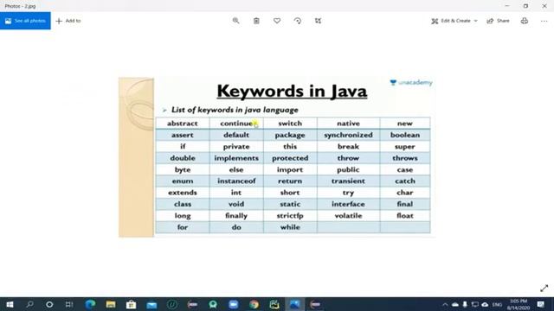Click the ENG language indicator
554x311 pixels.
coord(497,304)
